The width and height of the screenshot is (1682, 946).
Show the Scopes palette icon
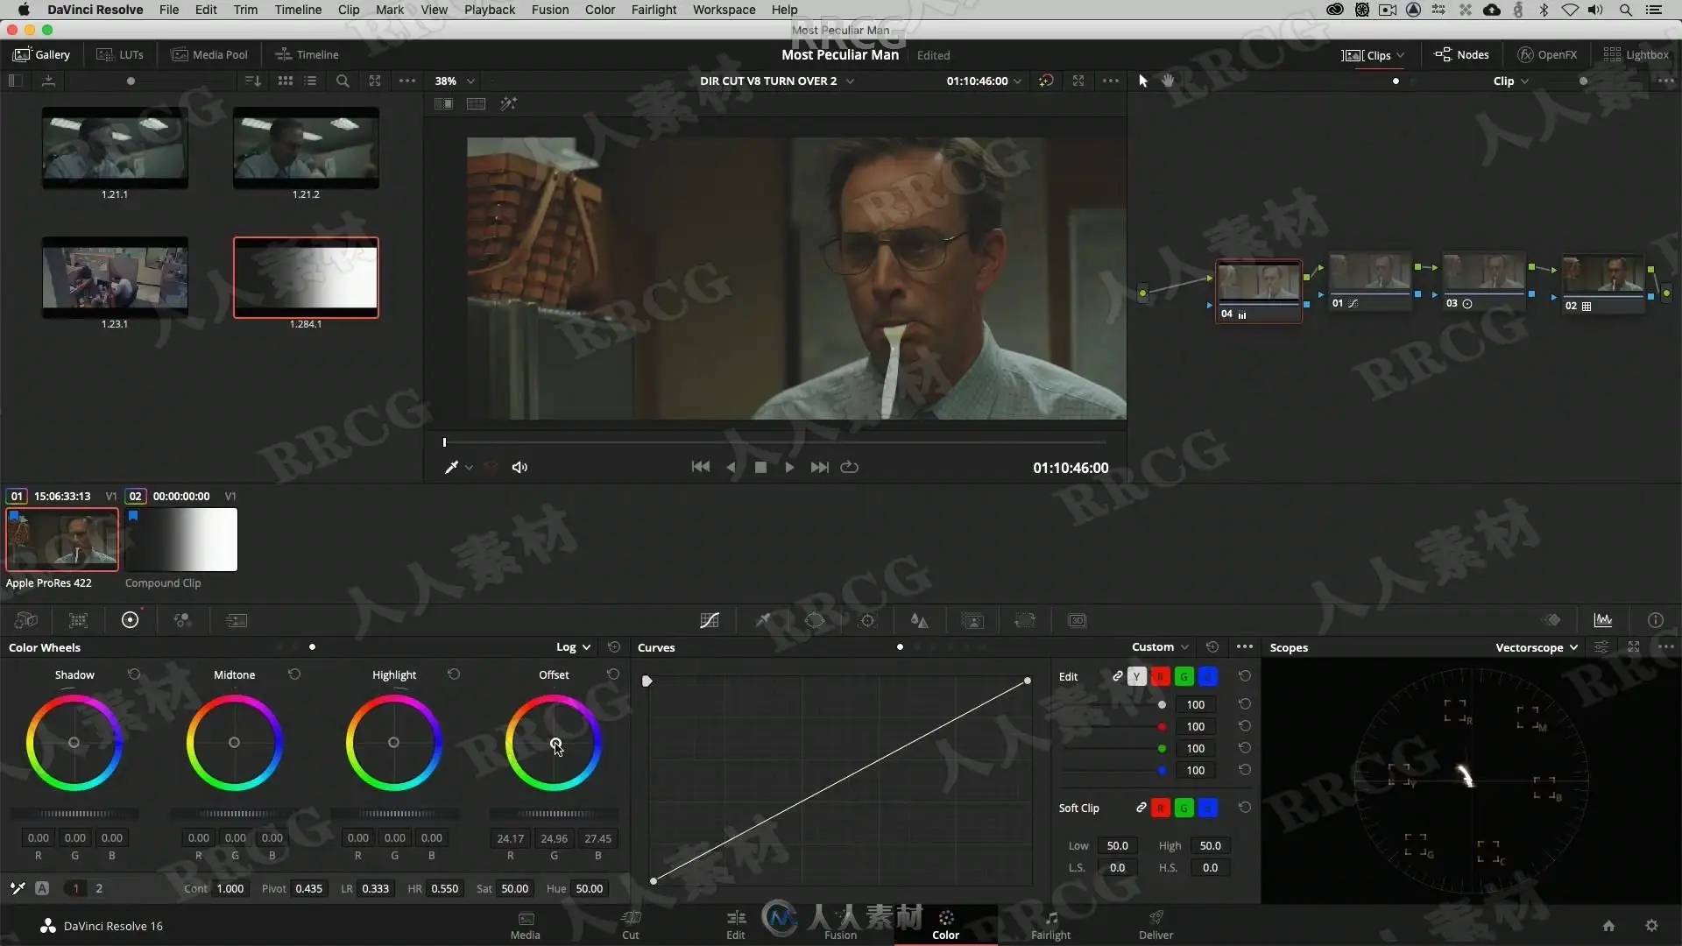tap(1603, 620)
